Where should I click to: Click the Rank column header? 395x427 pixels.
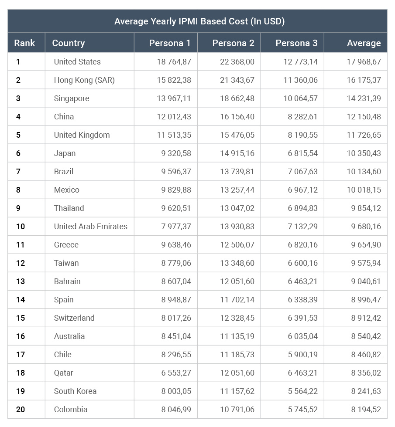point(24,43)
